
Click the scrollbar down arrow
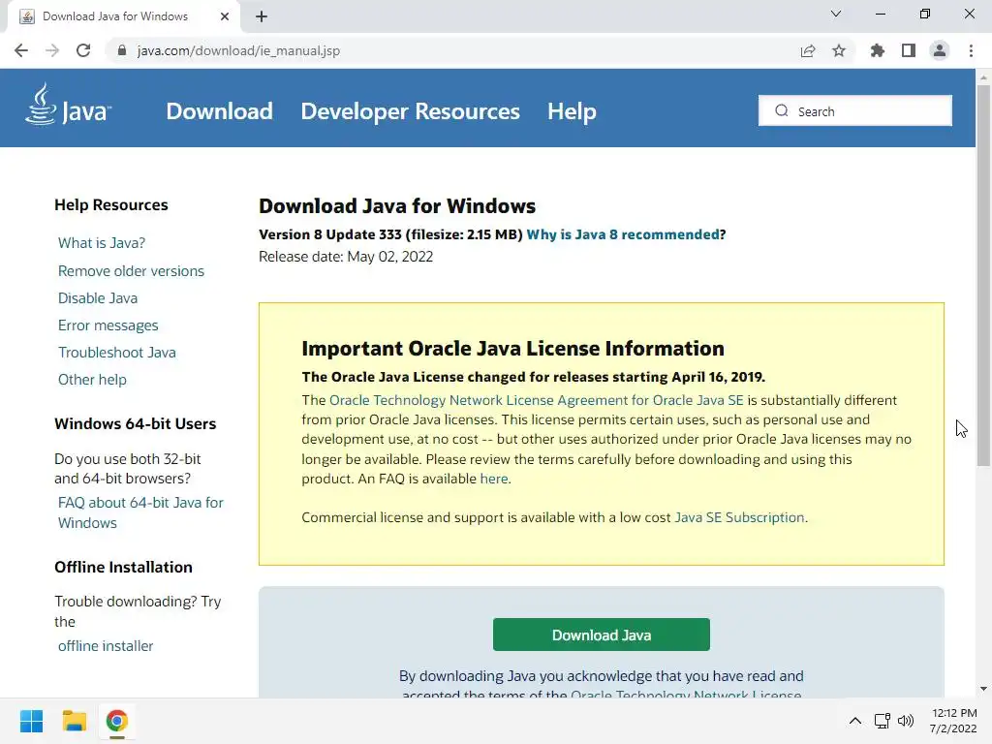tap(983, 689)
